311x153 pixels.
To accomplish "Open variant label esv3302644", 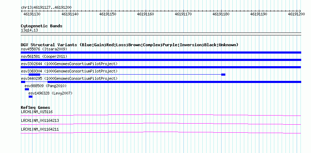I will click(x=69, y=64).
